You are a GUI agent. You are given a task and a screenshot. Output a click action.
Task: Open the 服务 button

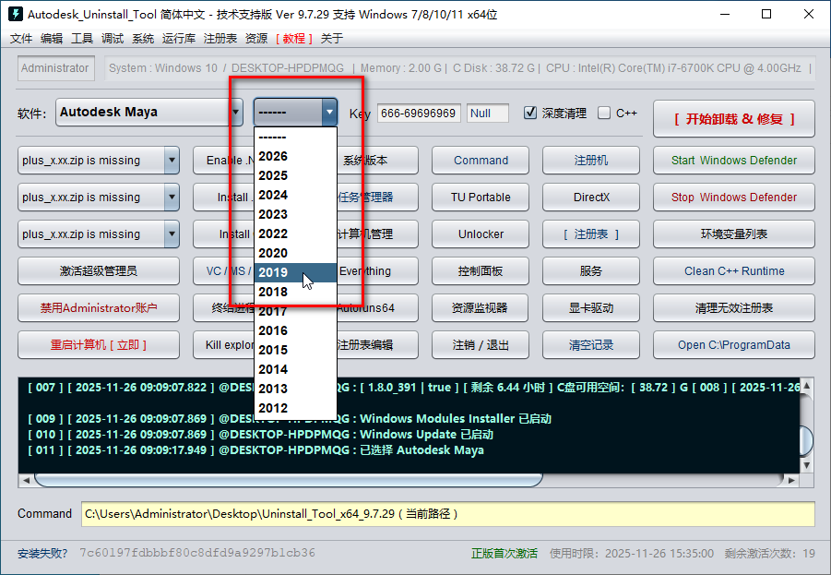coord(591,271)
